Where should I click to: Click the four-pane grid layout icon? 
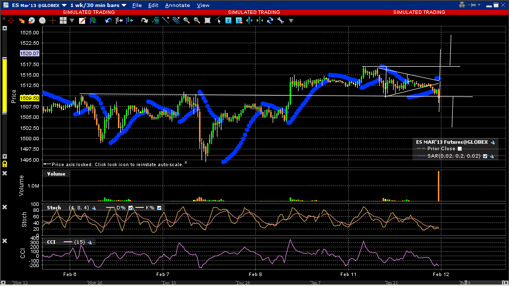(63, 20)
